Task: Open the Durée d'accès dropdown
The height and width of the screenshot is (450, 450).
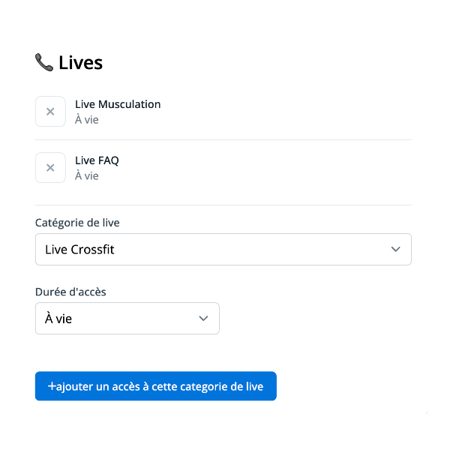Action: click(x=127, y=319)
